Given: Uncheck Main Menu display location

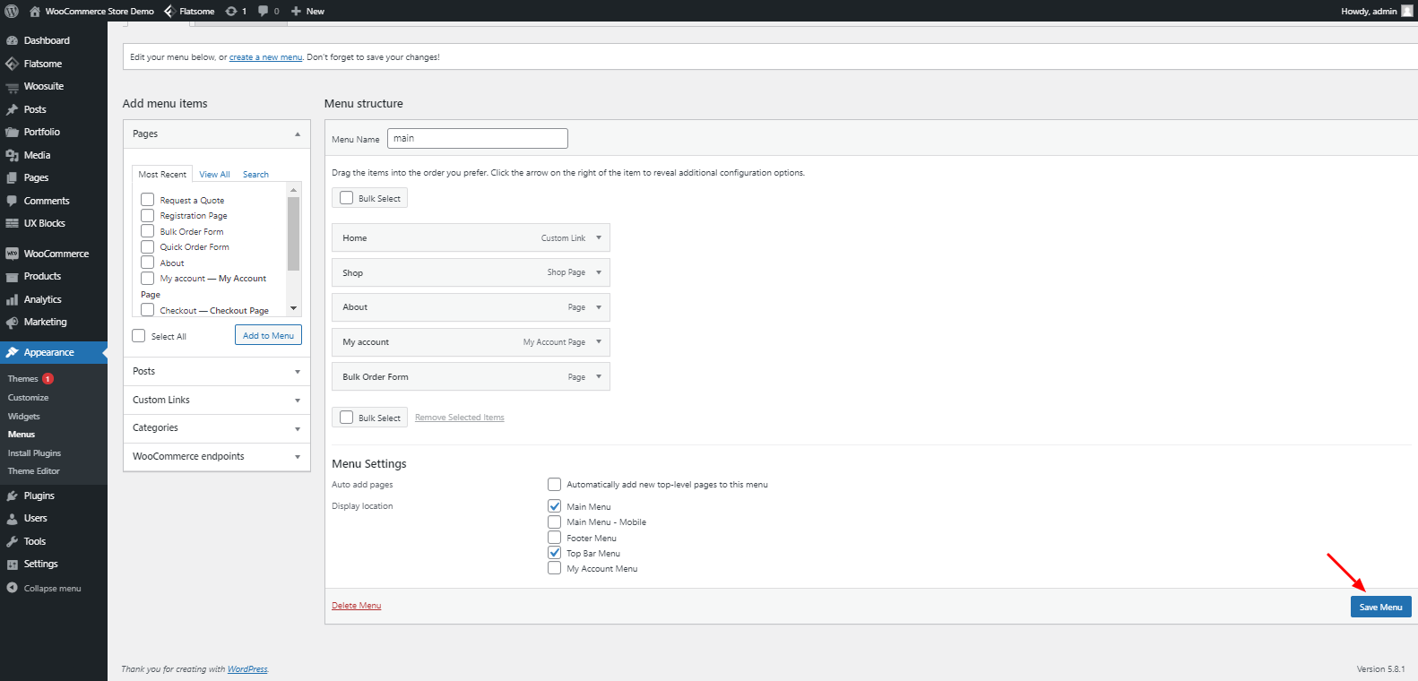Looking at the screenshot, I should point(555,506).
